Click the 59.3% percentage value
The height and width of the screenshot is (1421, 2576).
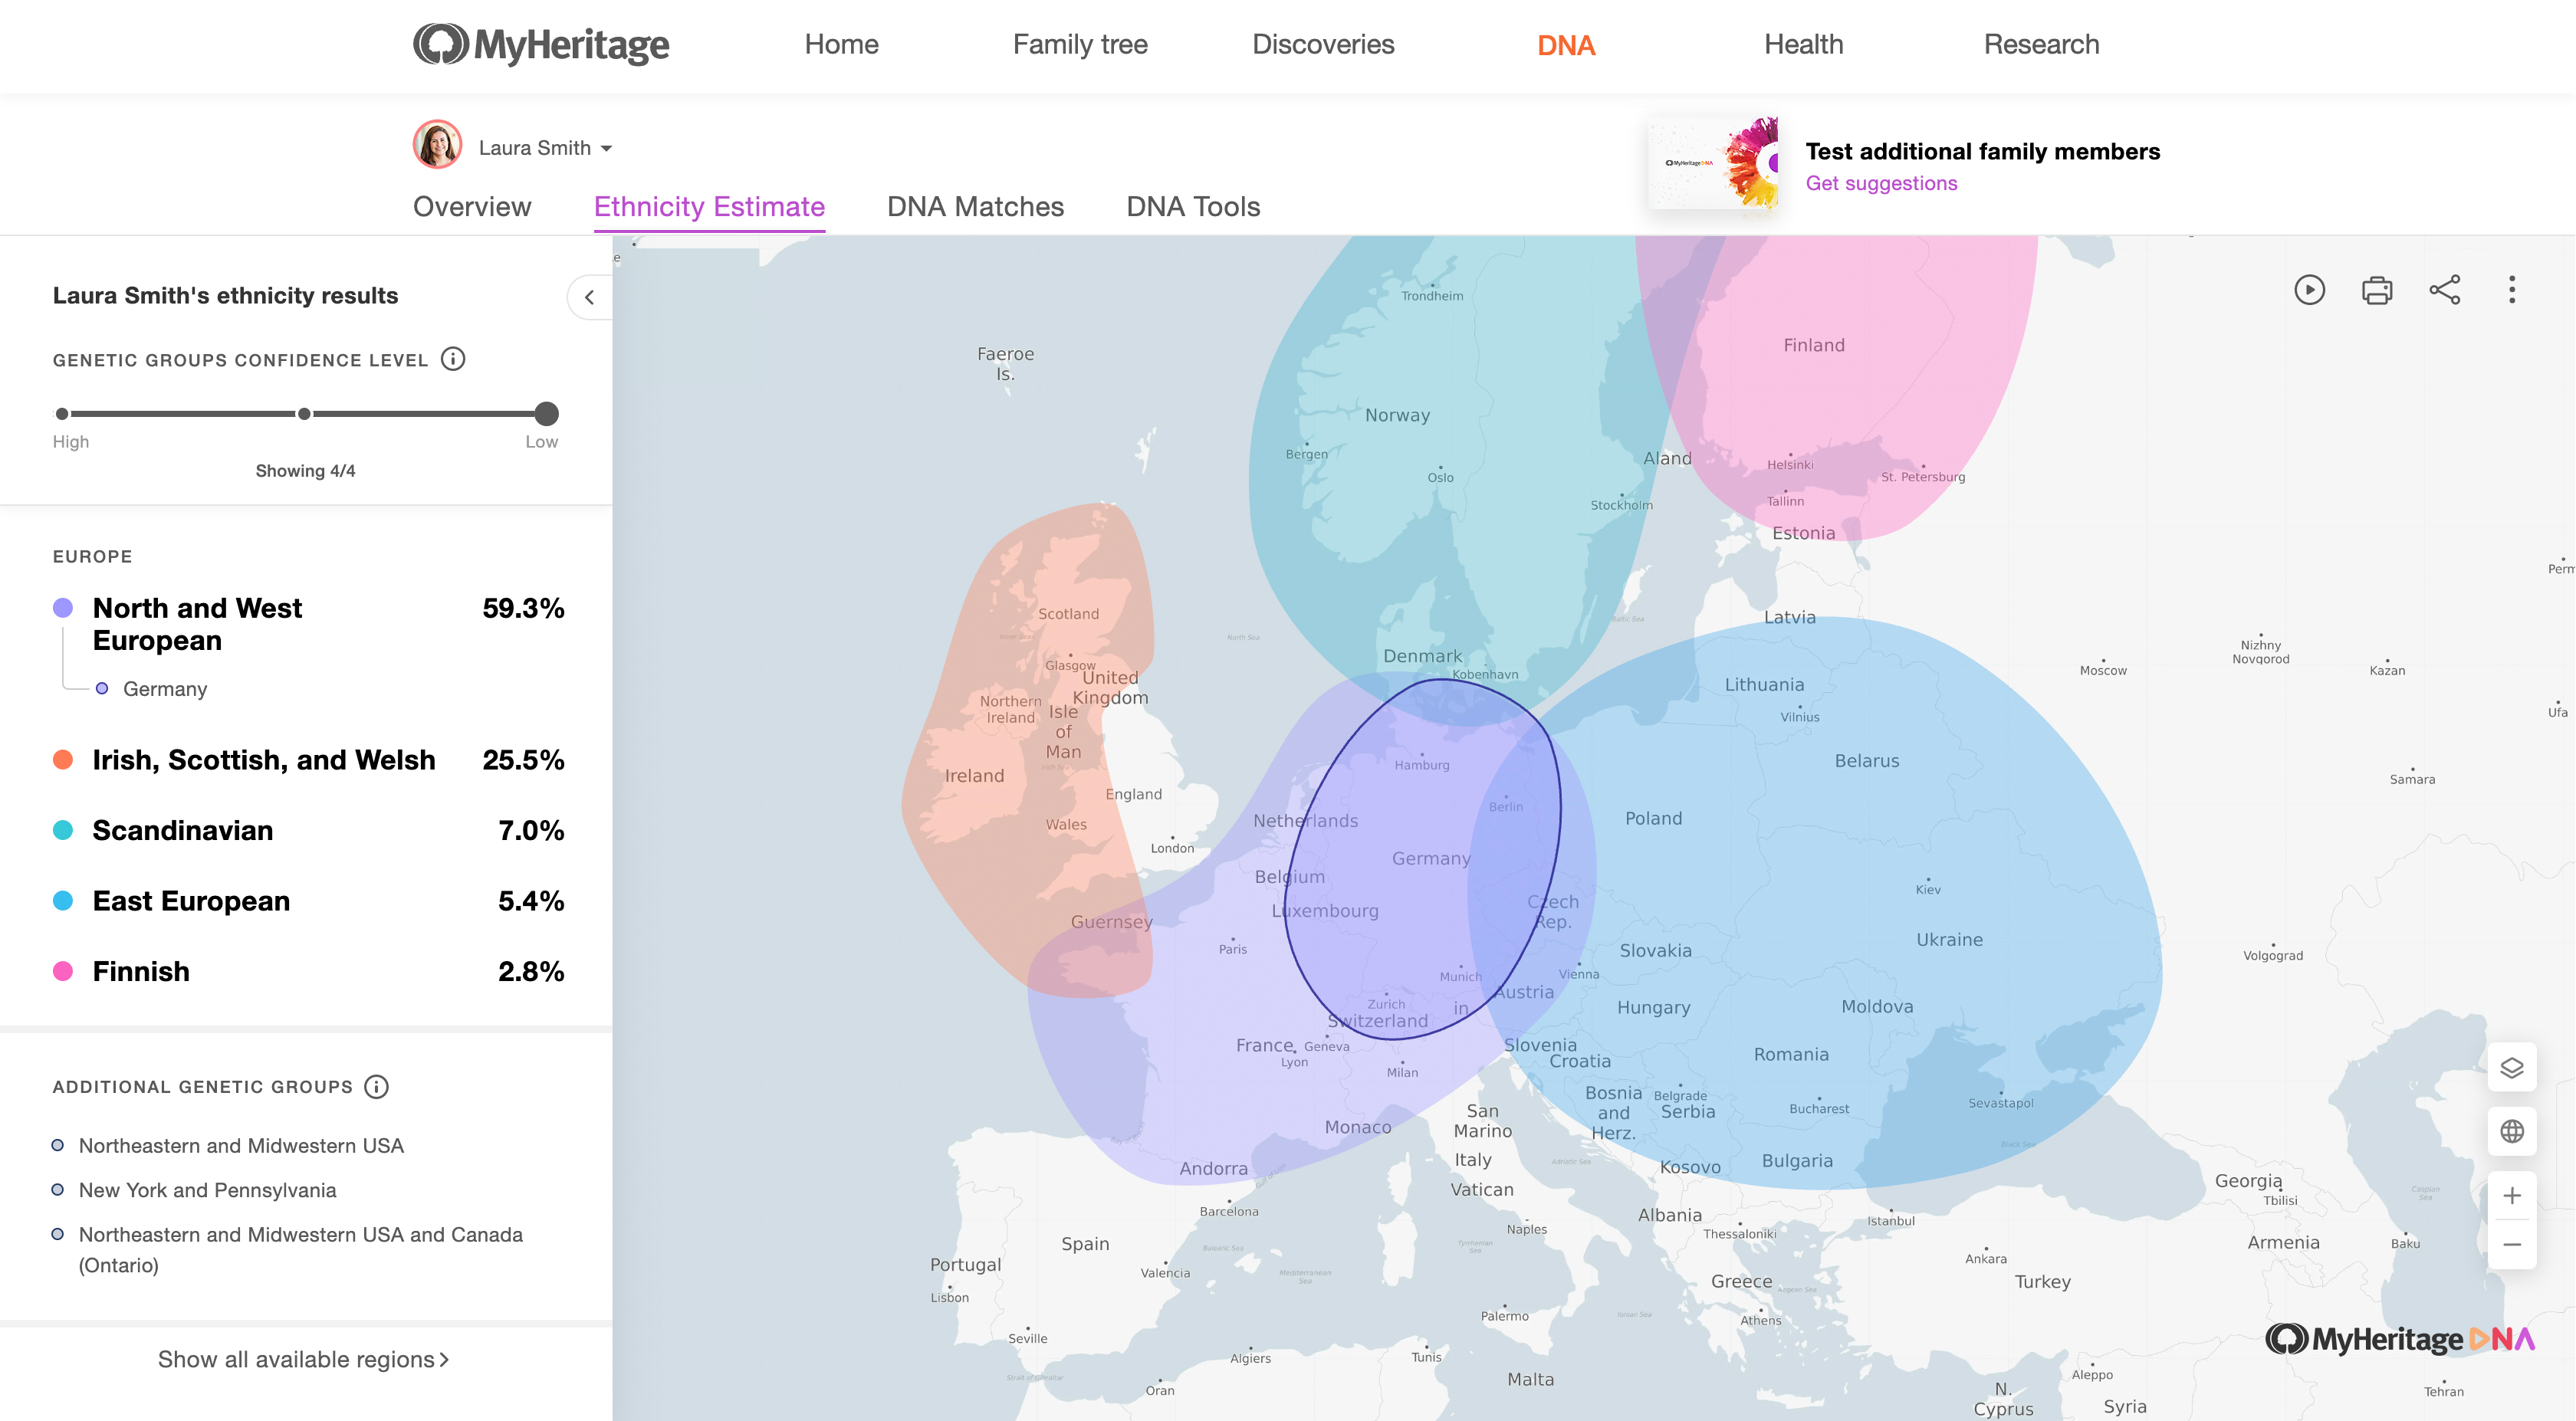[x=523, y=608]
